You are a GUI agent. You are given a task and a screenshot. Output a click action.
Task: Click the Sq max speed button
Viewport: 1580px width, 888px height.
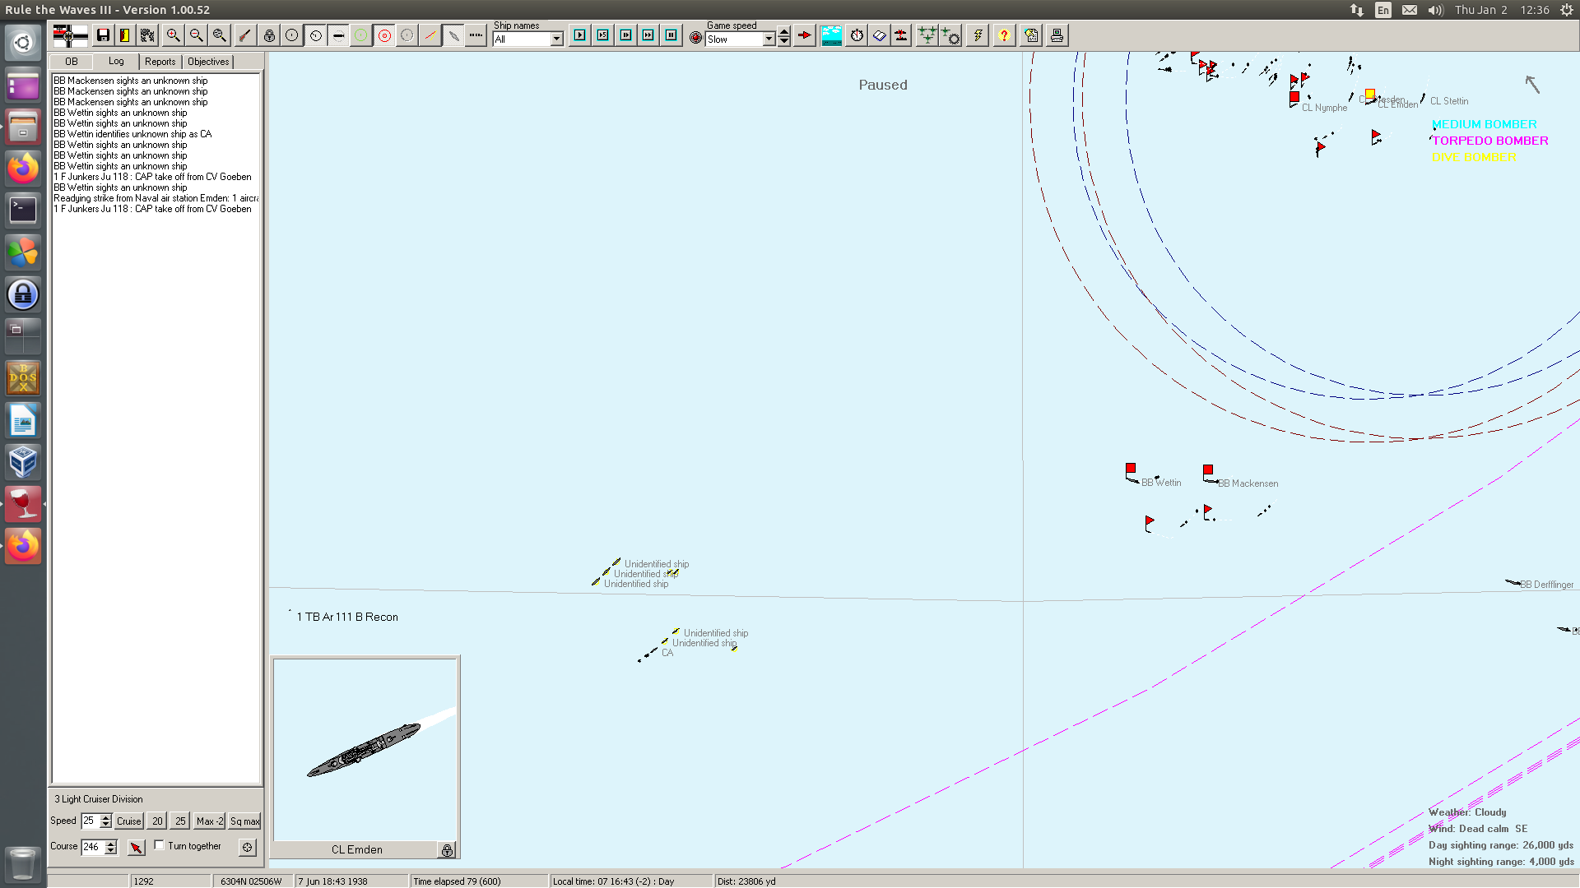[x=244, y=821]
